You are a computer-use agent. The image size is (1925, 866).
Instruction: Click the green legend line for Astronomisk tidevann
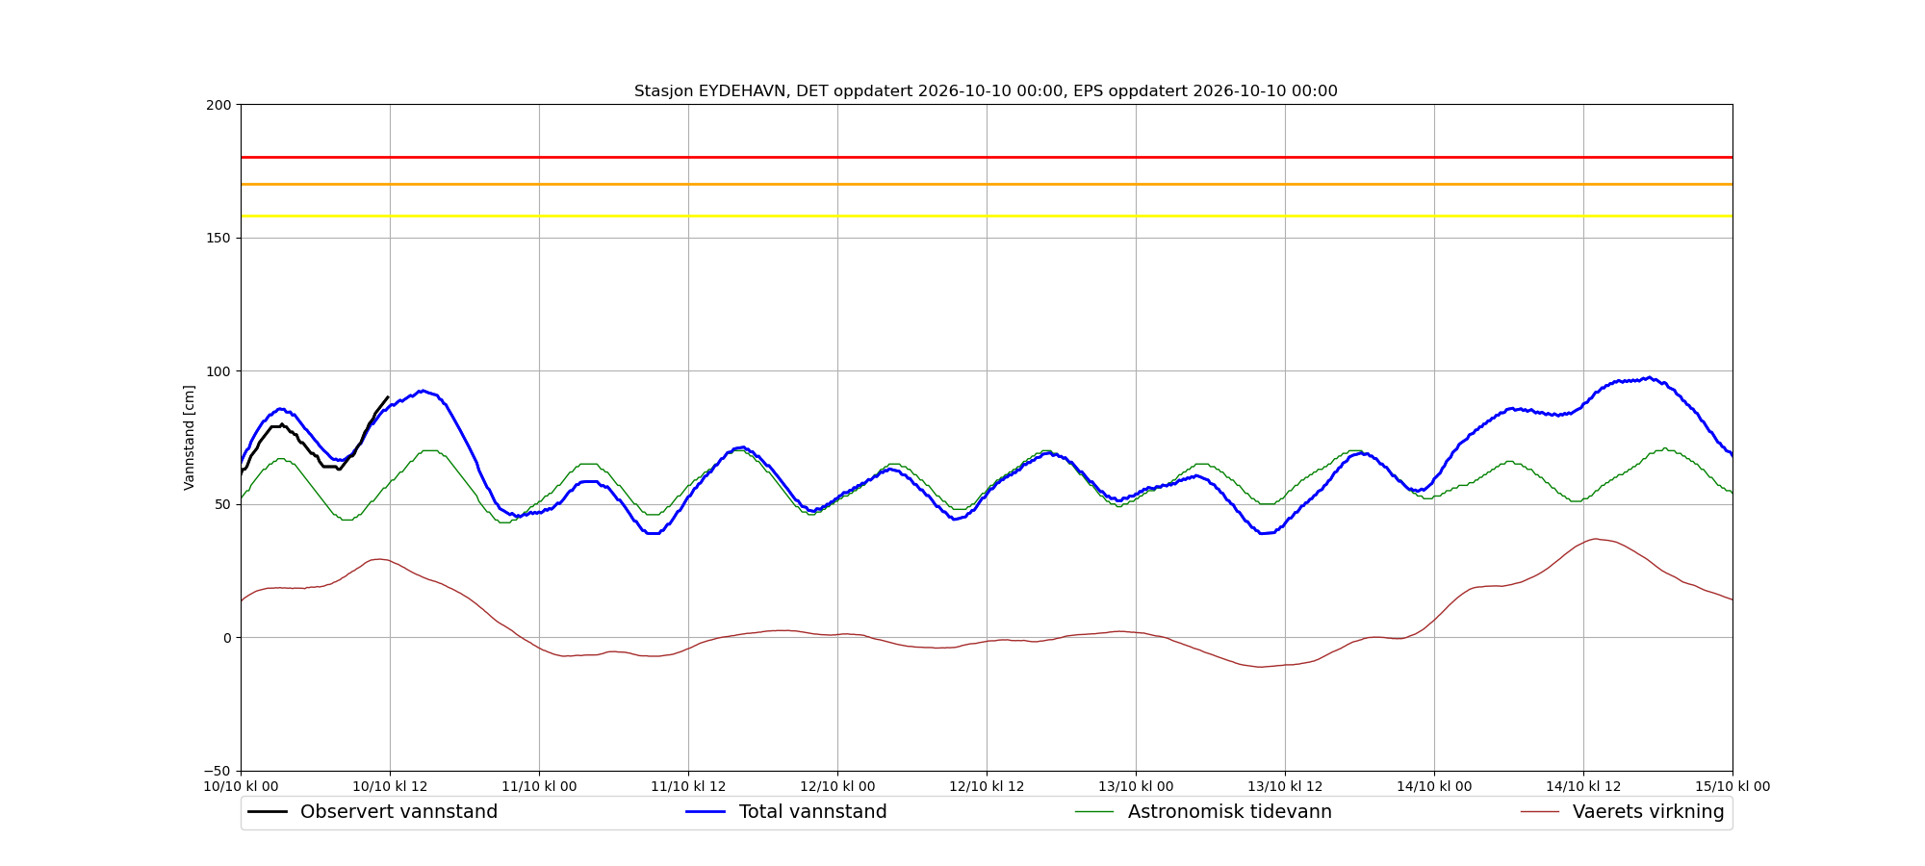pos(1094,812)
